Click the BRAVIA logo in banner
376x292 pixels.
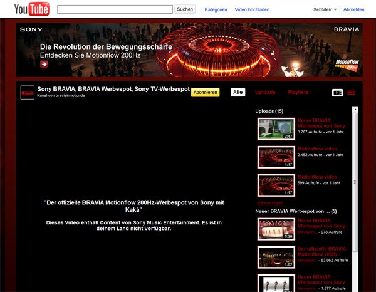[347, 29]
